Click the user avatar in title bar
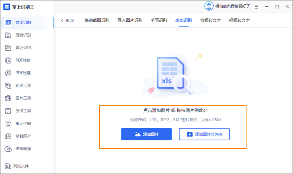Viewport: 293px width, 174px height. (209, 6)
